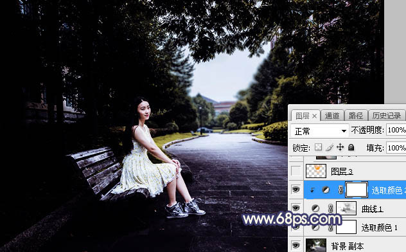The width and height of the screenshot is (406, 252).
Task: Select mask thumbnail of 选取颜色 2
Action: (x=357, y=190)
